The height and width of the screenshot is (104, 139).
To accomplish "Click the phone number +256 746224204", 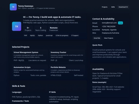I will (x=109, y=26).
